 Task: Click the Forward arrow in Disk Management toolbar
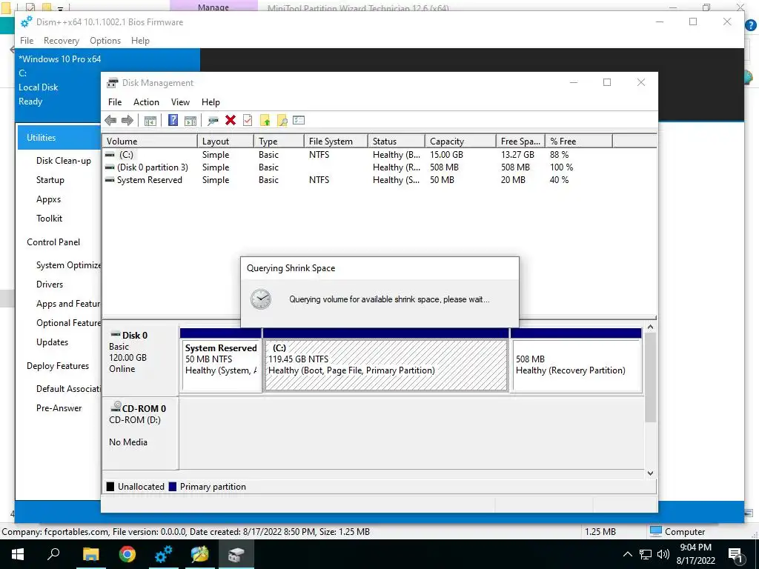point(127,121)
